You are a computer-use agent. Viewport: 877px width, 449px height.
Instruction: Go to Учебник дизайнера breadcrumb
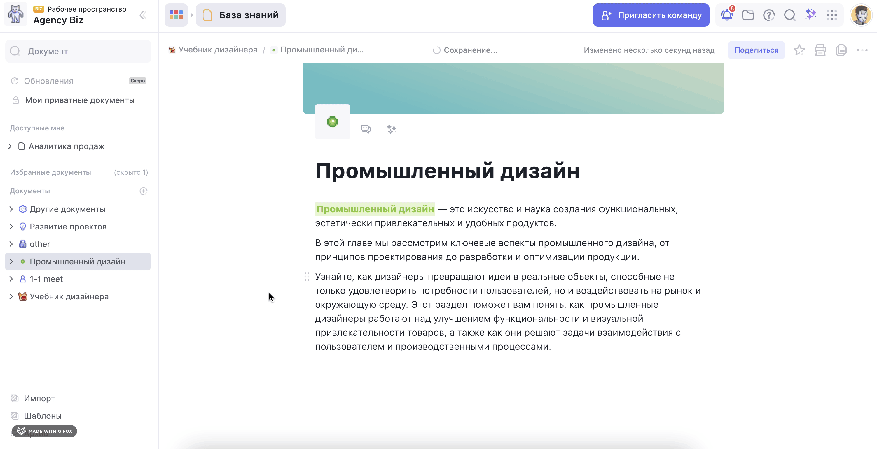click(x=218, y=50)
